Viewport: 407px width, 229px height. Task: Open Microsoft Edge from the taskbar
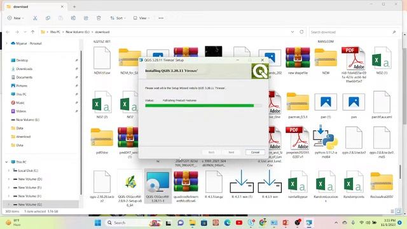pyautogui.click(x=228, y=223)
